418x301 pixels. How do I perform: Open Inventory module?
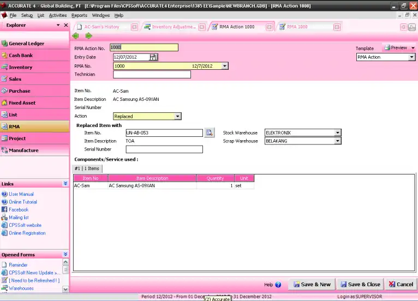point(35,67)
